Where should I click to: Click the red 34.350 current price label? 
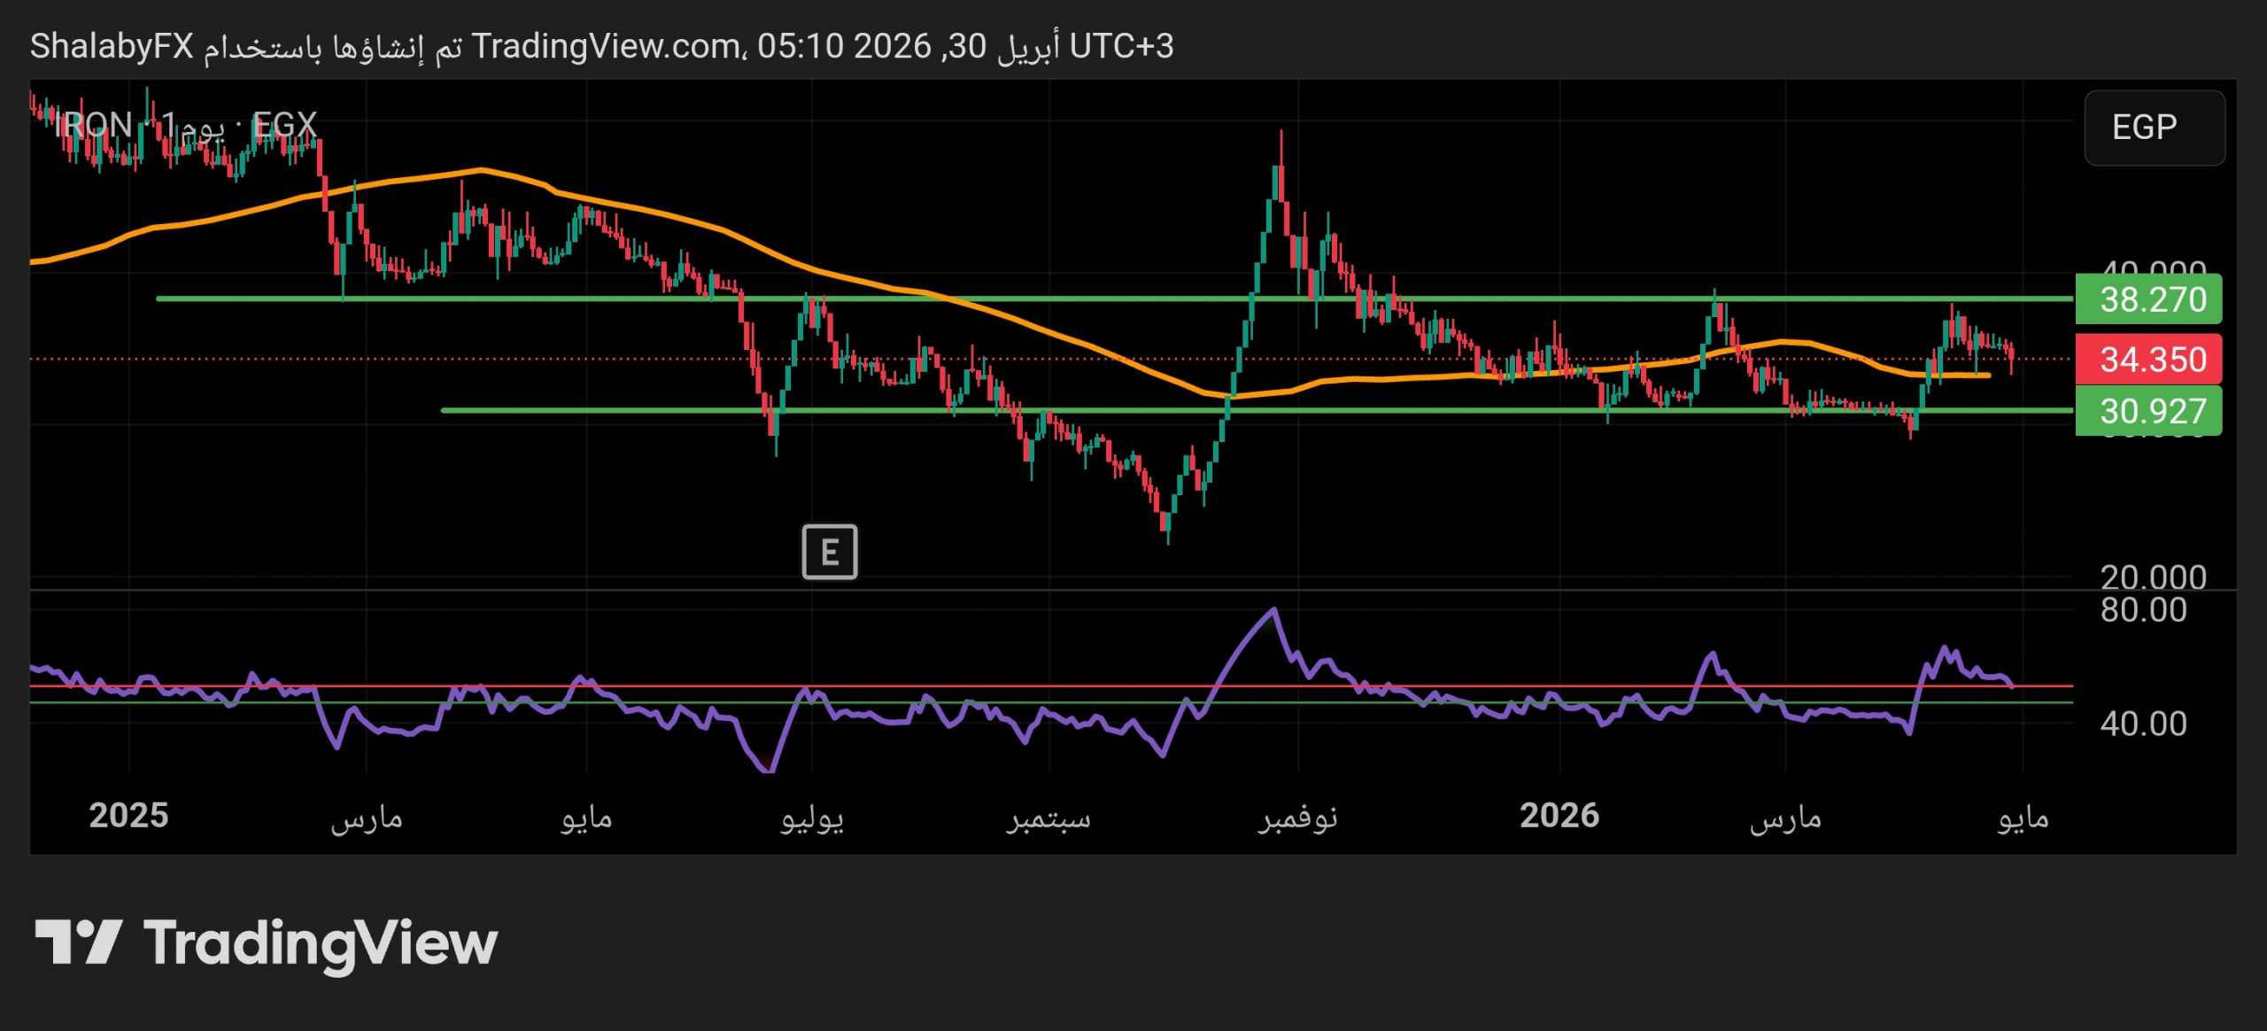[2147, 360]
